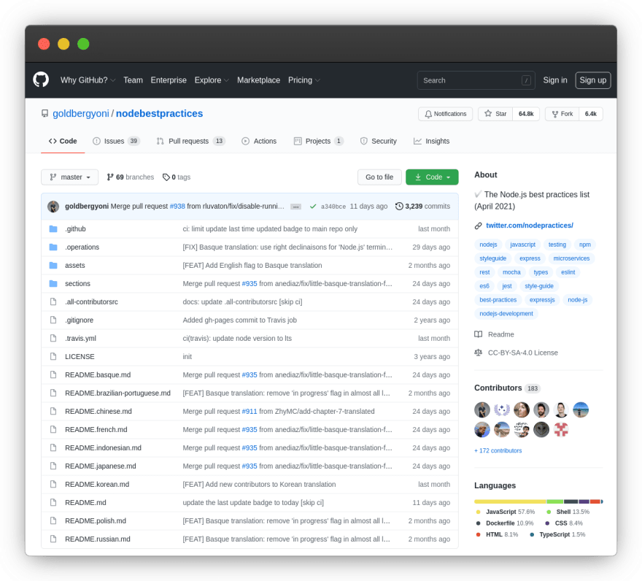
Task: Click the file icon for .gitignore
Action: point(53,320)
